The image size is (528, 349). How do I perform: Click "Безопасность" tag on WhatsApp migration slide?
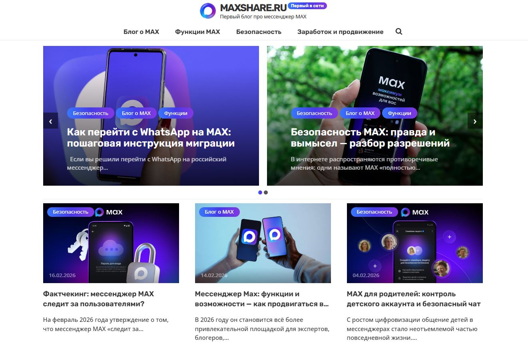point(91,113)
